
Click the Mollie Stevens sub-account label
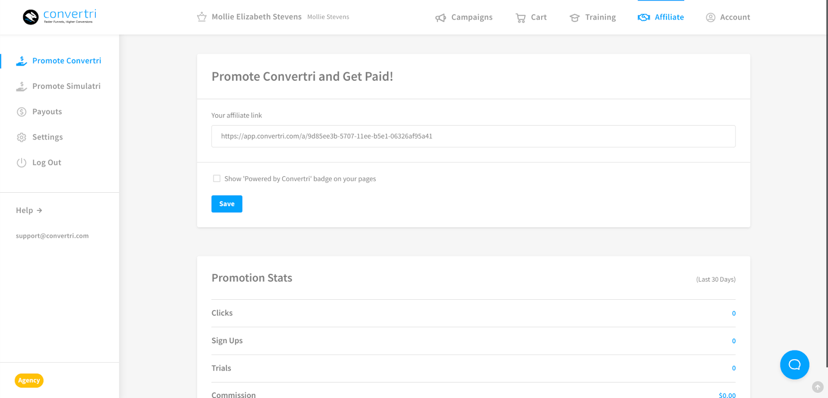pyautogui.click(x=328, y=17)
